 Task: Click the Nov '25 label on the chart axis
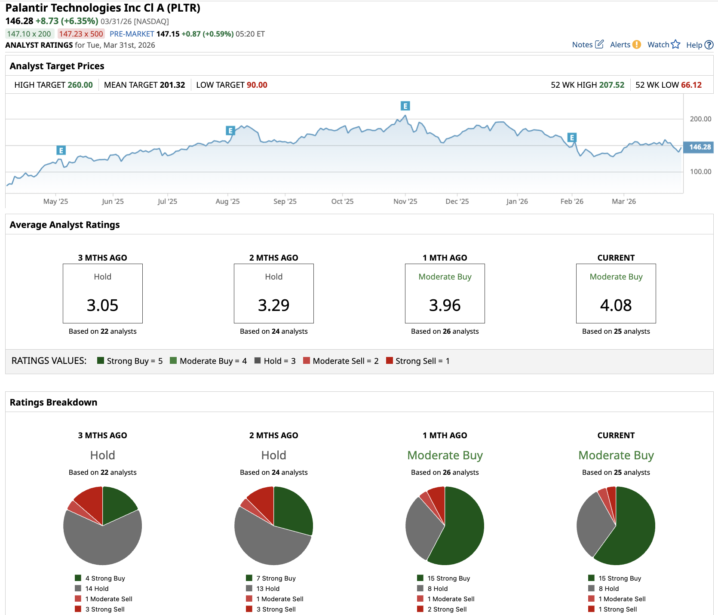coord(405,201)
